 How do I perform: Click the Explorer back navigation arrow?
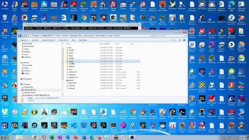20,36
